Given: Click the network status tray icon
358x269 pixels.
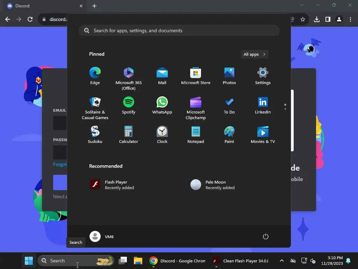Looking at the screenshot, I should [304, 261].
